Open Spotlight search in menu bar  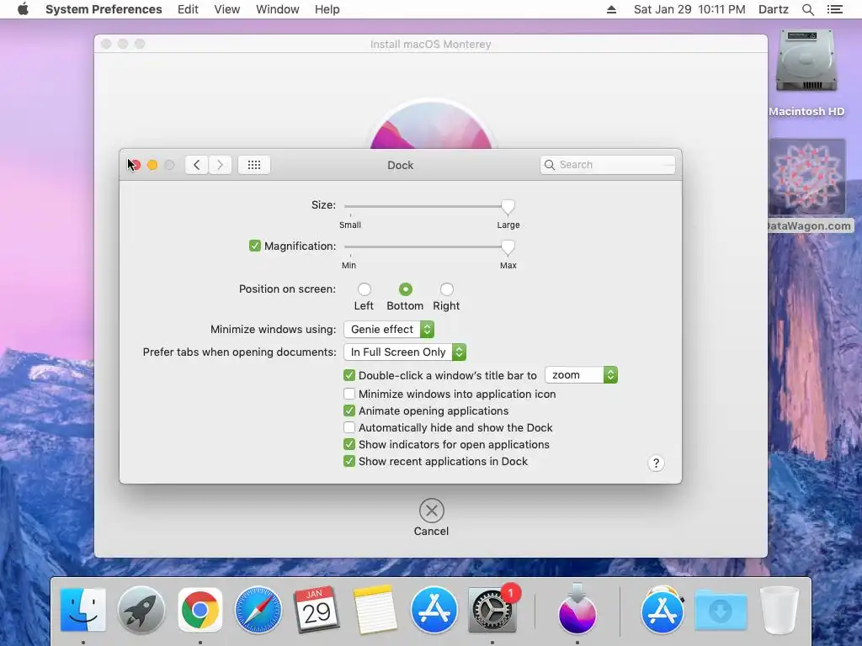pos(808,9)
